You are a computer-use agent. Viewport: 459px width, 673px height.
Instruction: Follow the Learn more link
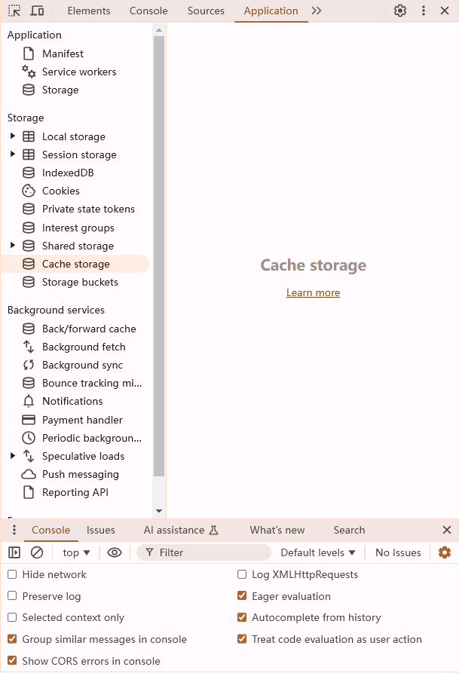(x=313, y=292)
